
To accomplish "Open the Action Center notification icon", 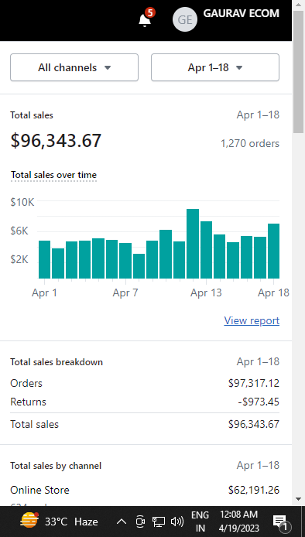I will [x=281, y=522].
